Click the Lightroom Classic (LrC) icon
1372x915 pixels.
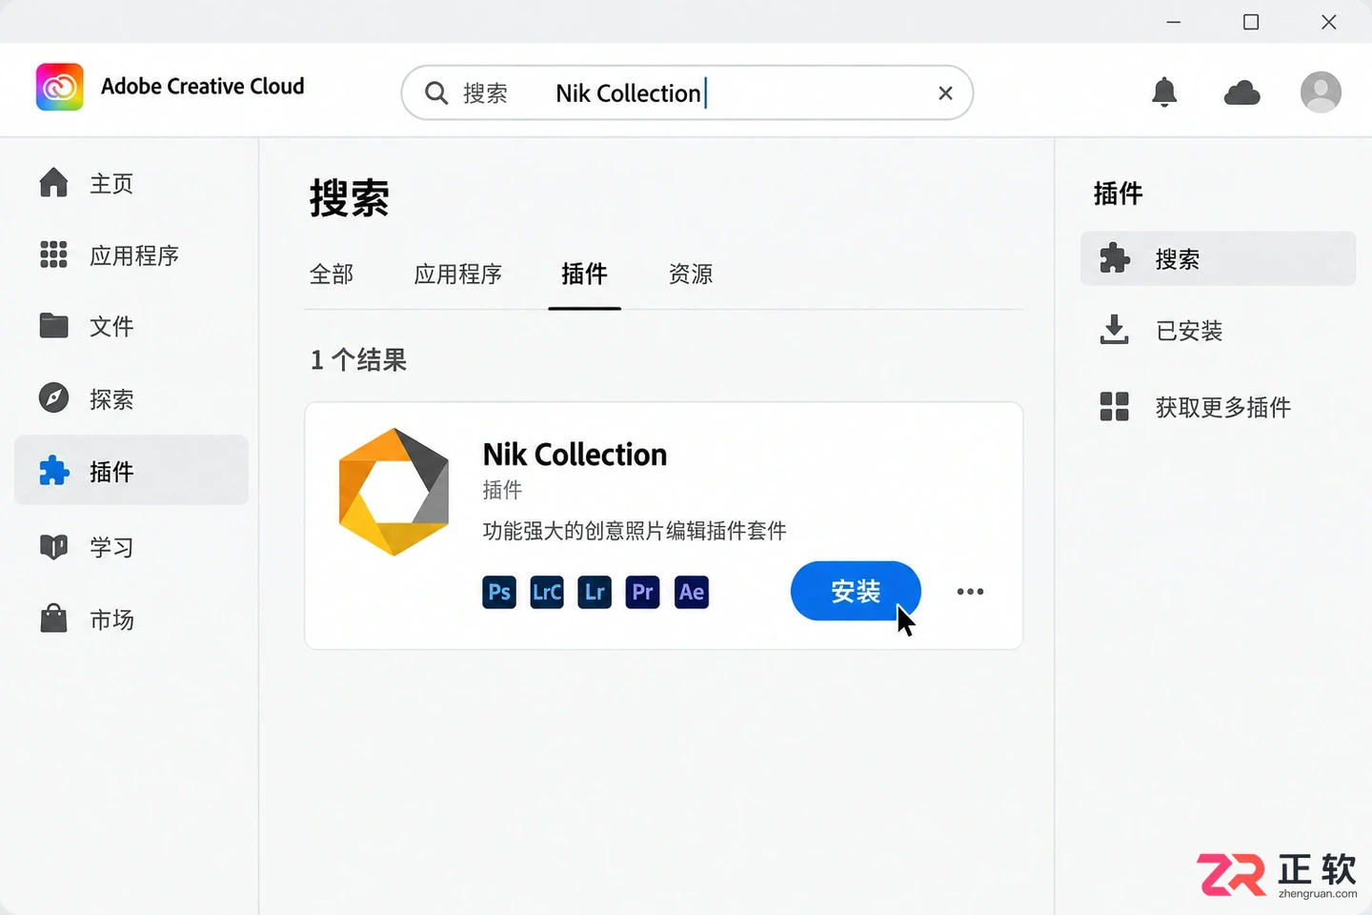(547, 592)
